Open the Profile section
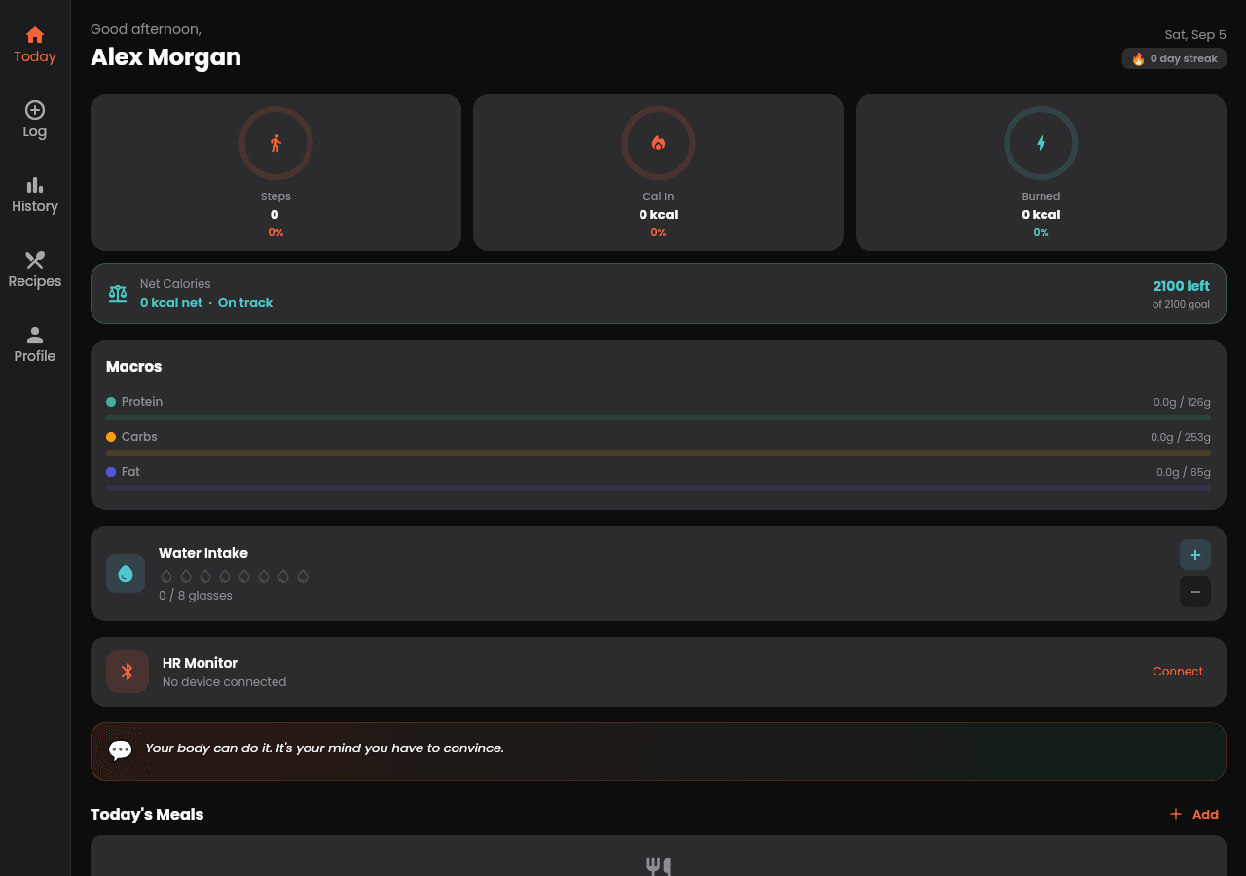The width and height of the screenshot is (1246, 876). (x=35, y=346)
